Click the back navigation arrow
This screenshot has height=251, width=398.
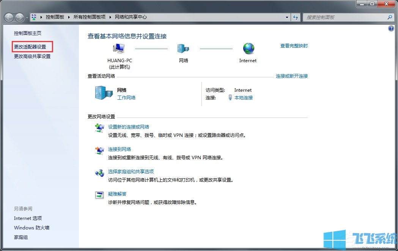9,17
